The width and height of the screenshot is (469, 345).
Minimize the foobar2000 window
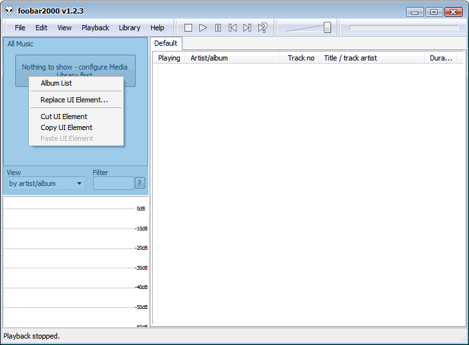pyautogui.click(x=414, y=12)
